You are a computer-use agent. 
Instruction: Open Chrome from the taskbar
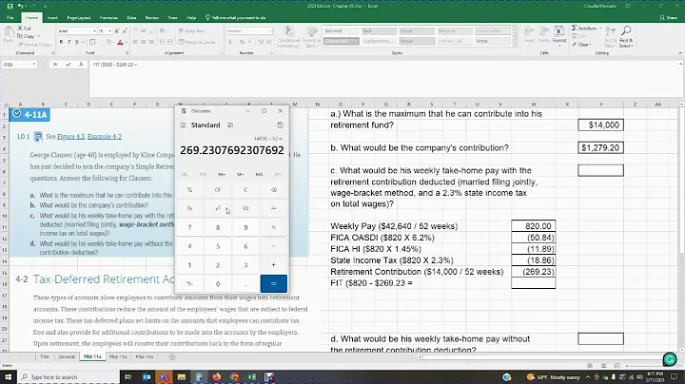click(234, 376)
